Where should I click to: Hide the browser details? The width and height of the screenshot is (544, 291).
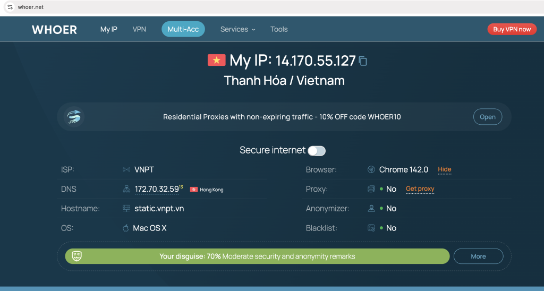click(444, 169)
